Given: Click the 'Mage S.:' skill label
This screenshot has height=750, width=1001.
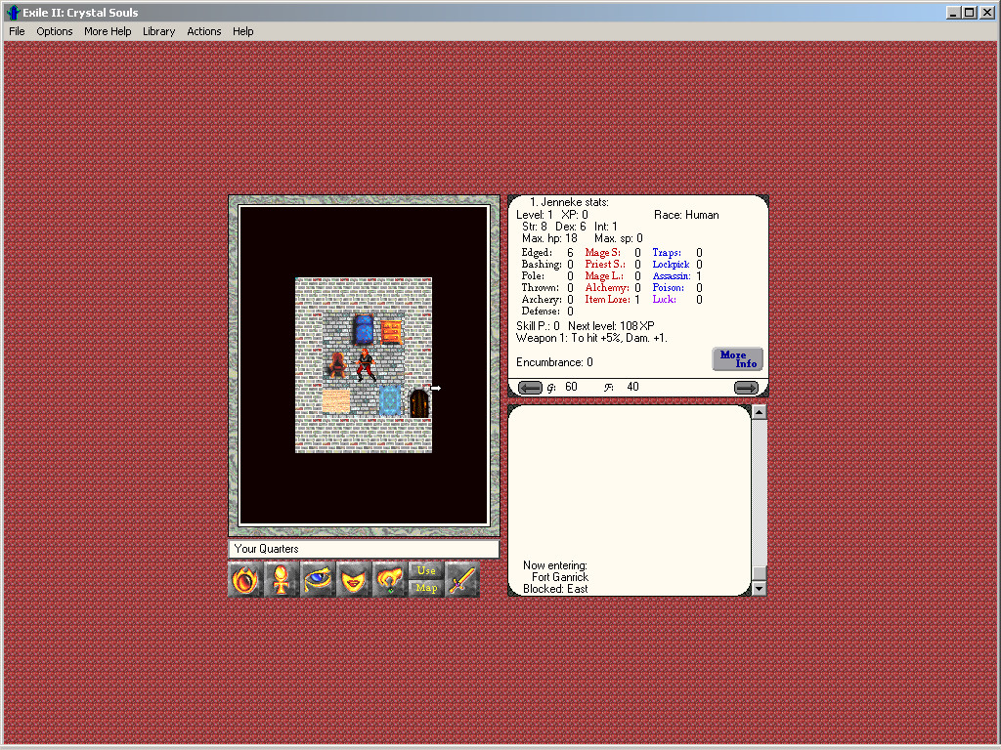Looking at the screenshot, I should click(602, 253).
